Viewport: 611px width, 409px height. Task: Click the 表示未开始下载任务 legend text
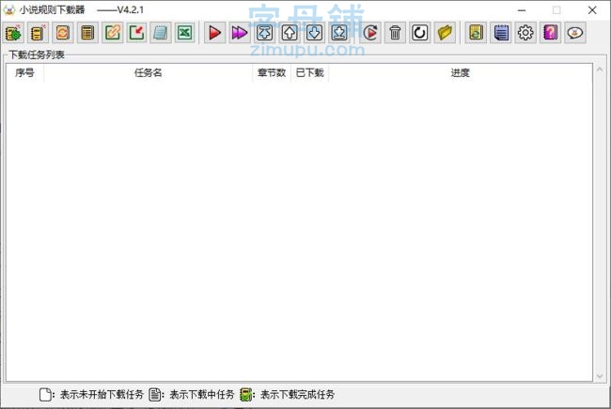coord(102,395)
